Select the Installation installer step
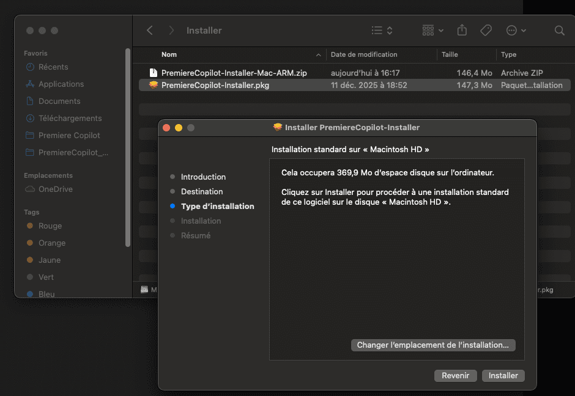 [x=201, y=221]
